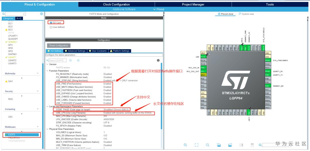Click the MAX_LFN value 255
This screenshot has width=310, height=151.
(105, 116)
